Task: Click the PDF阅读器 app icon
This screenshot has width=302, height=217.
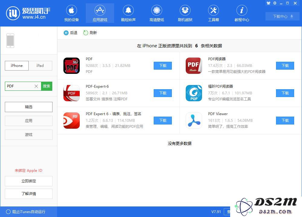Action: coord(194,65)
